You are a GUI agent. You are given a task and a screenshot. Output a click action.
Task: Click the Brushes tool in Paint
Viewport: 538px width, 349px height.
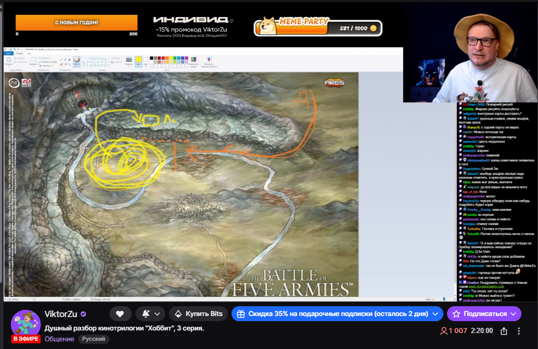coord(76,61)
